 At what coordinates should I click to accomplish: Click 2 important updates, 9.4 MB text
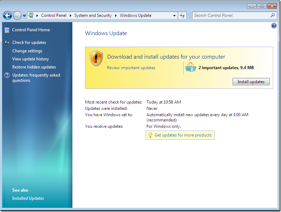pos(226,68)
